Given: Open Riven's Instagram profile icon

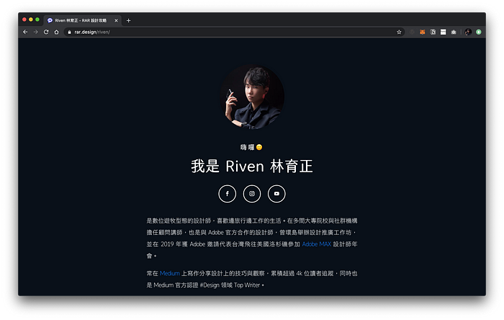Looking at the screenshot, I should coord(252,194).
